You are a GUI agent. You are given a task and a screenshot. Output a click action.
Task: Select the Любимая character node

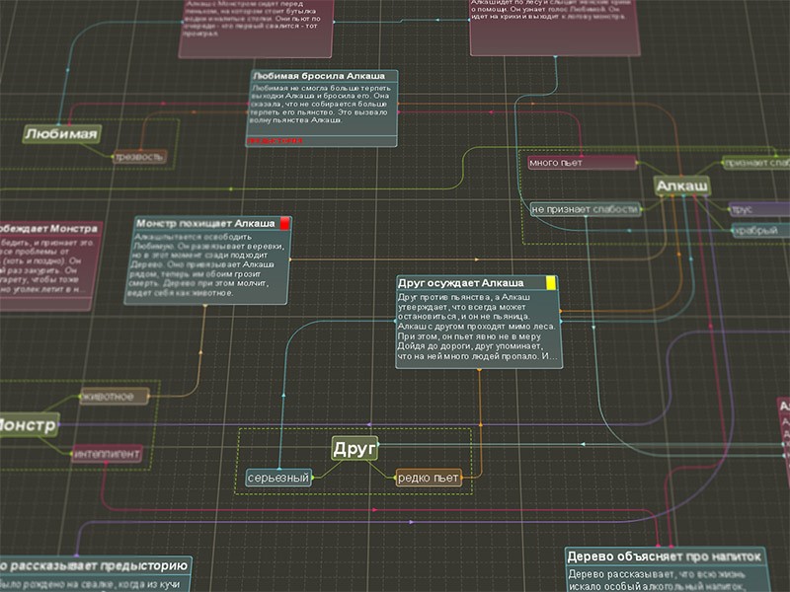coord(61,134)
